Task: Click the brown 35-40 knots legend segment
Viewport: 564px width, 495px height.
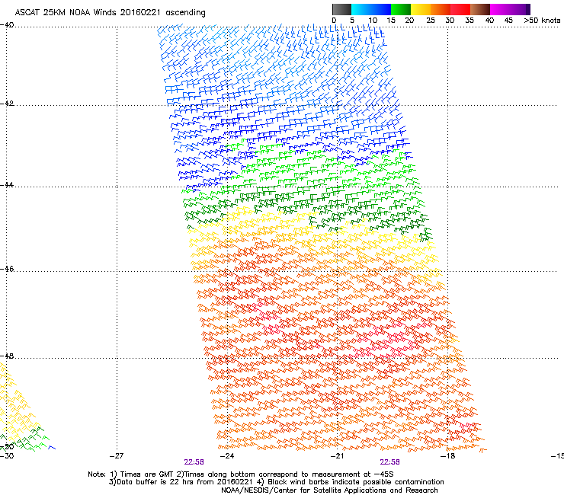Action: pos(480,9)
